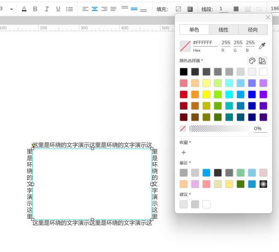Select the eyedropper tool
279x252 pixels.
(x=262, y=46)
